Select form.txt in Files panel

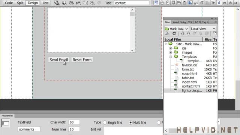pyautogui.click(x=187, y=69)
